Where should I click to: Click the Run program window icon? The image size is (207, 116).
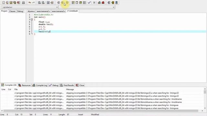tap(77, 3)
